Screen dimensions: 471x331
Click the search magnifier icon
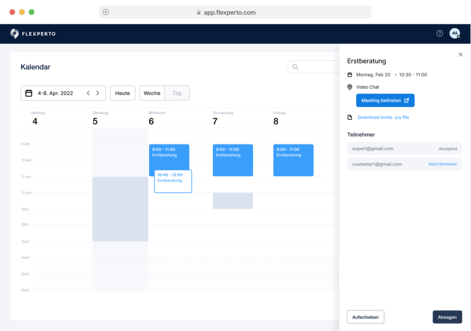[295, 67]
